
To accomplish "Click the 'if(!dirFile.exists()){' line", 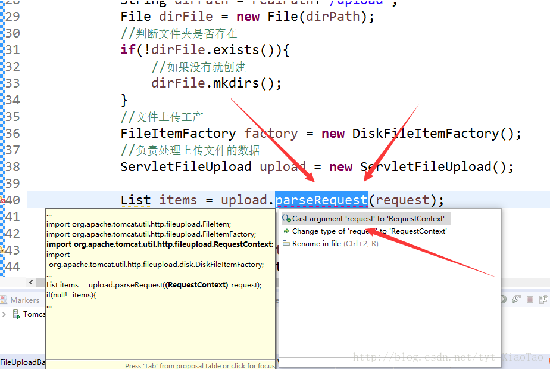I will (x=205, y=50).
